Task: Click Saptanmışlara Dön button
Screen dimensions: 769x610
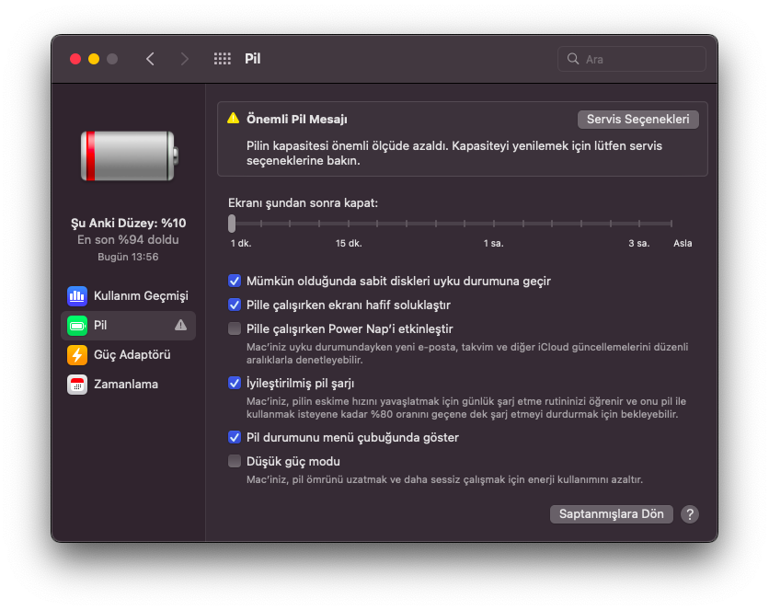Action: [611, 514]
